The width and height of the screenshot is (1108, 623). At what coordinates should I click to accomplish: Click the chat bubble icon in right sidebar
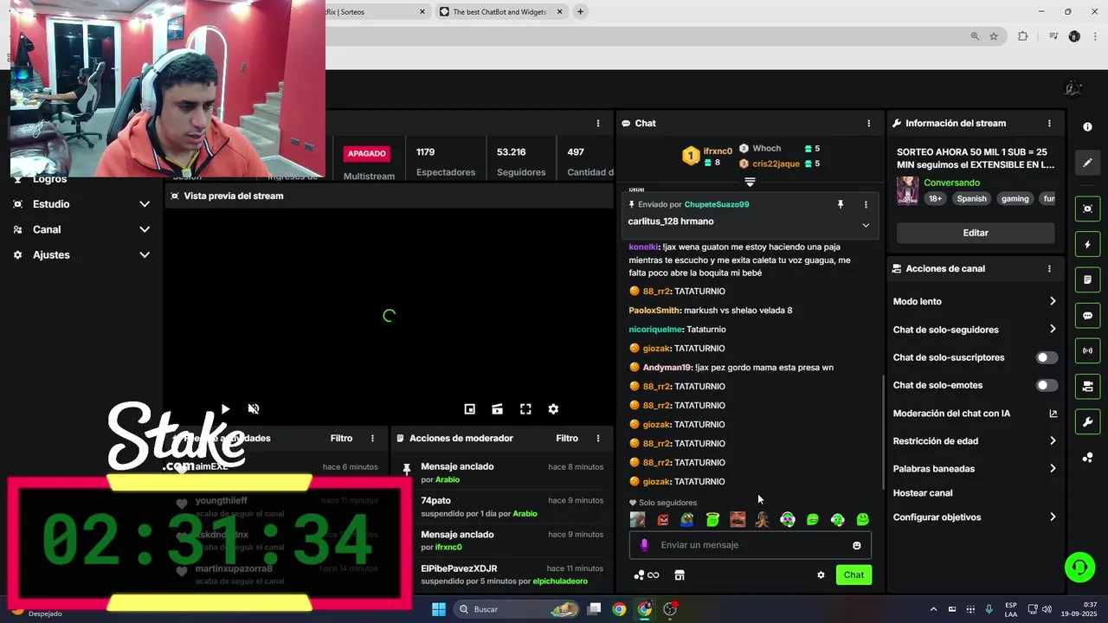pyautogui.click(x=1087, y=316)
